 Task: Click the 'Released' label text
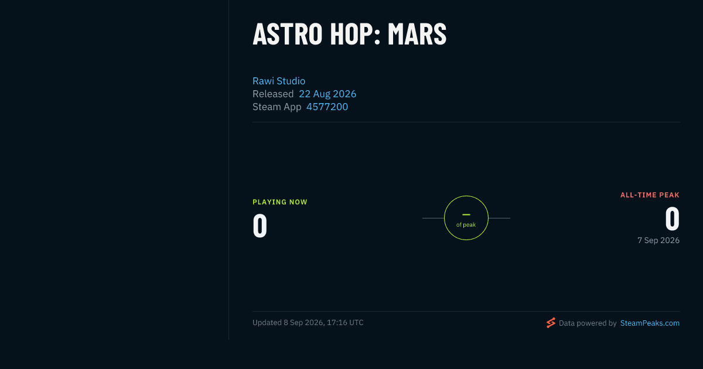tap(273, 94)
